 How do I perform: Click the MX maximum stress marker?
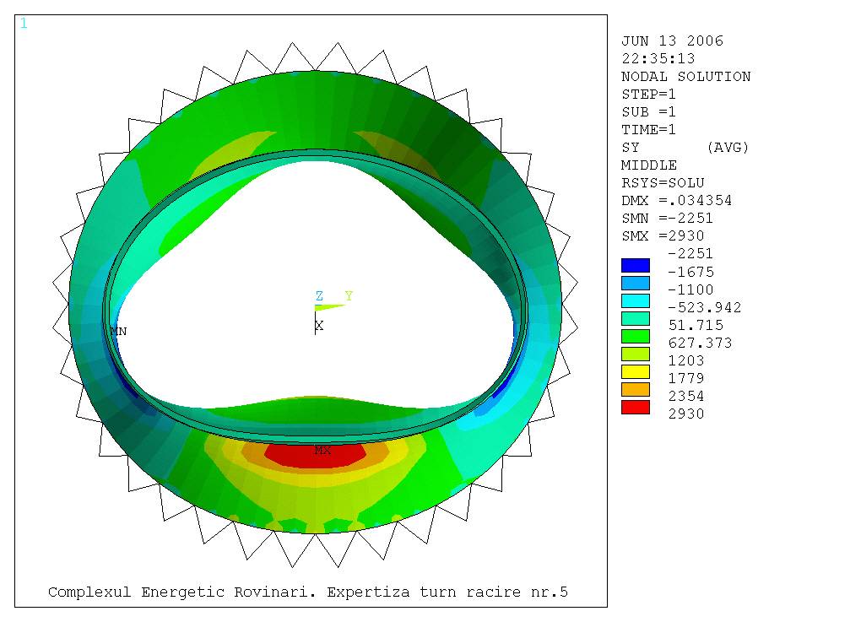322,451
